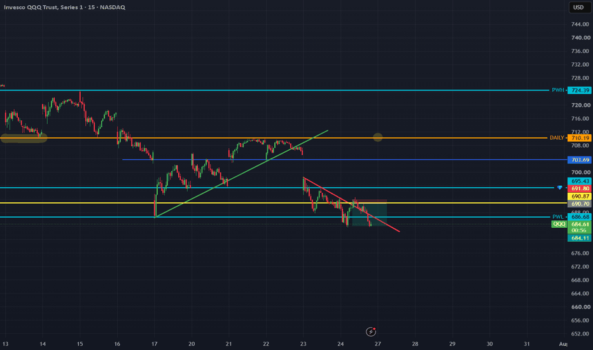Viewport: 593px width, 350px height.
Task: Click date 13 on the time axis
Action: (x=5, y=344)
